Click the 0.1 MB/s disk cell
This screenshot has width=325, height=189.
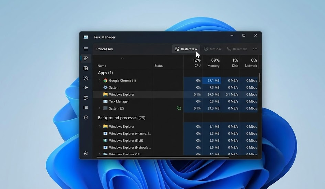230,94
